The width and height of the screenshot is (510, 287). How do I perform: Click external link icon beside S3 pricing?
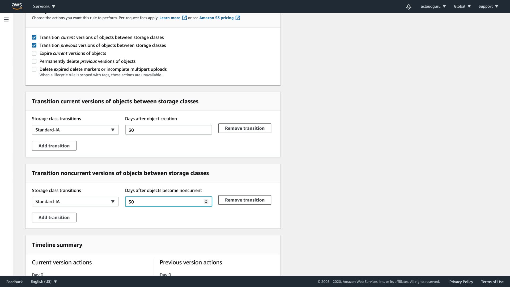point(238,18)
